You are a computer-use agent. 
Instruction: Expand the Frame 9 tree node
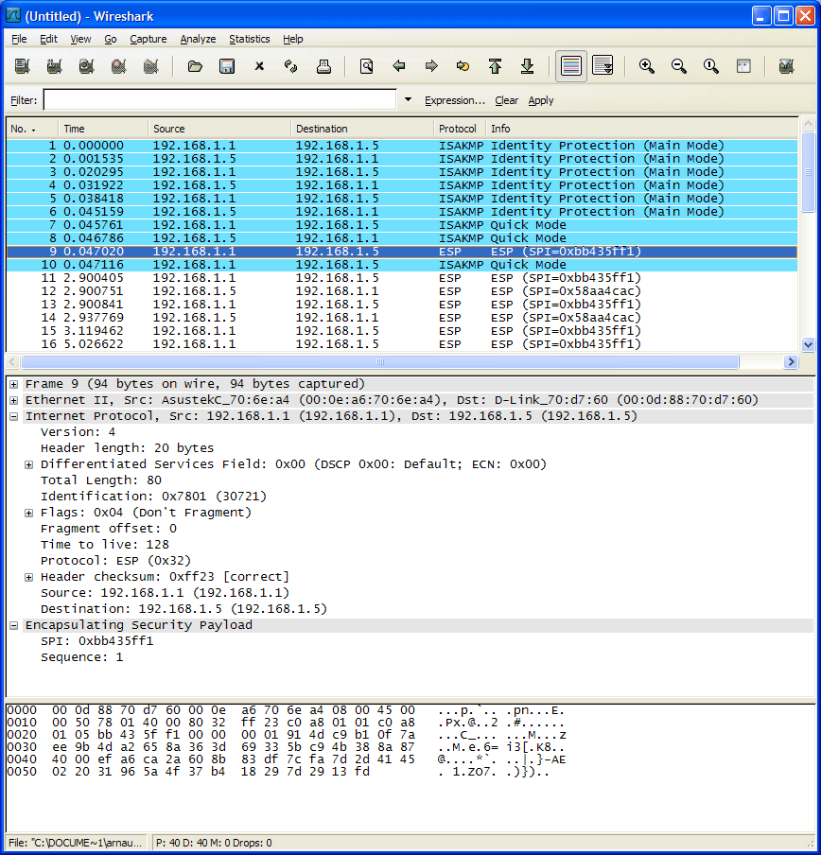pos(13,384)
